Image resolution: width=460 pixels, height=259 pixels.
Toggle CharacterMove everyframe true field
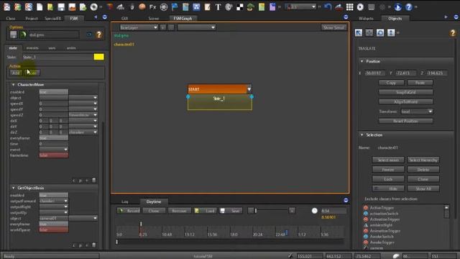[54, 138]
